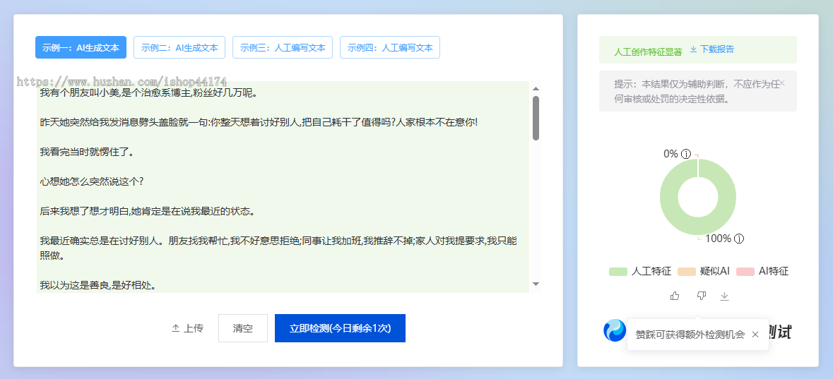Click 上传 upload button
The height and width of the screenshot is (379, 833).
point(187,329)
